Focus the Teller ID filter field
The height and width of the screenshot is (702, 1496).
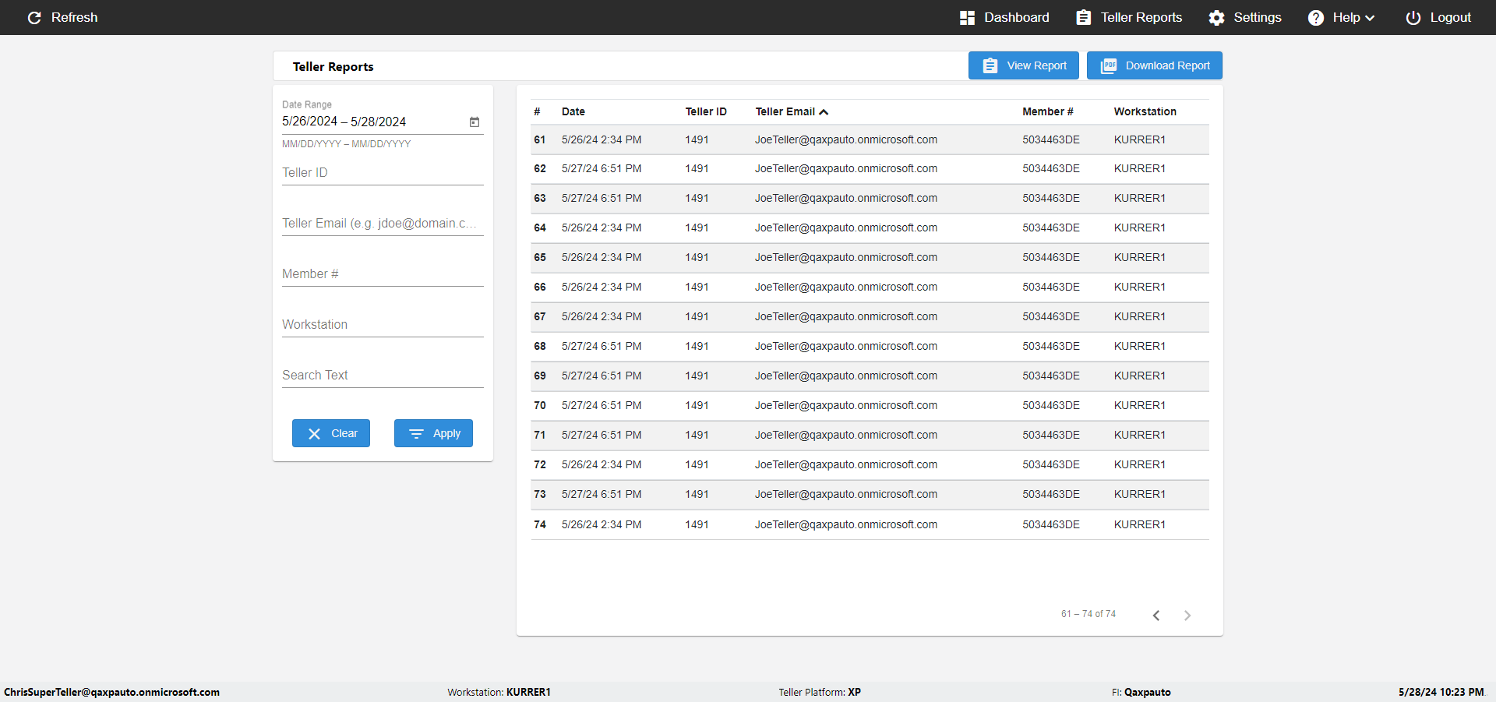pos(383,172)
